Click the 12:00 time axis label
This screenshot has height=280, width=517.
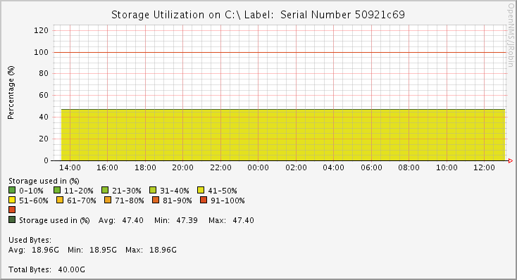(x=484, y=167)
